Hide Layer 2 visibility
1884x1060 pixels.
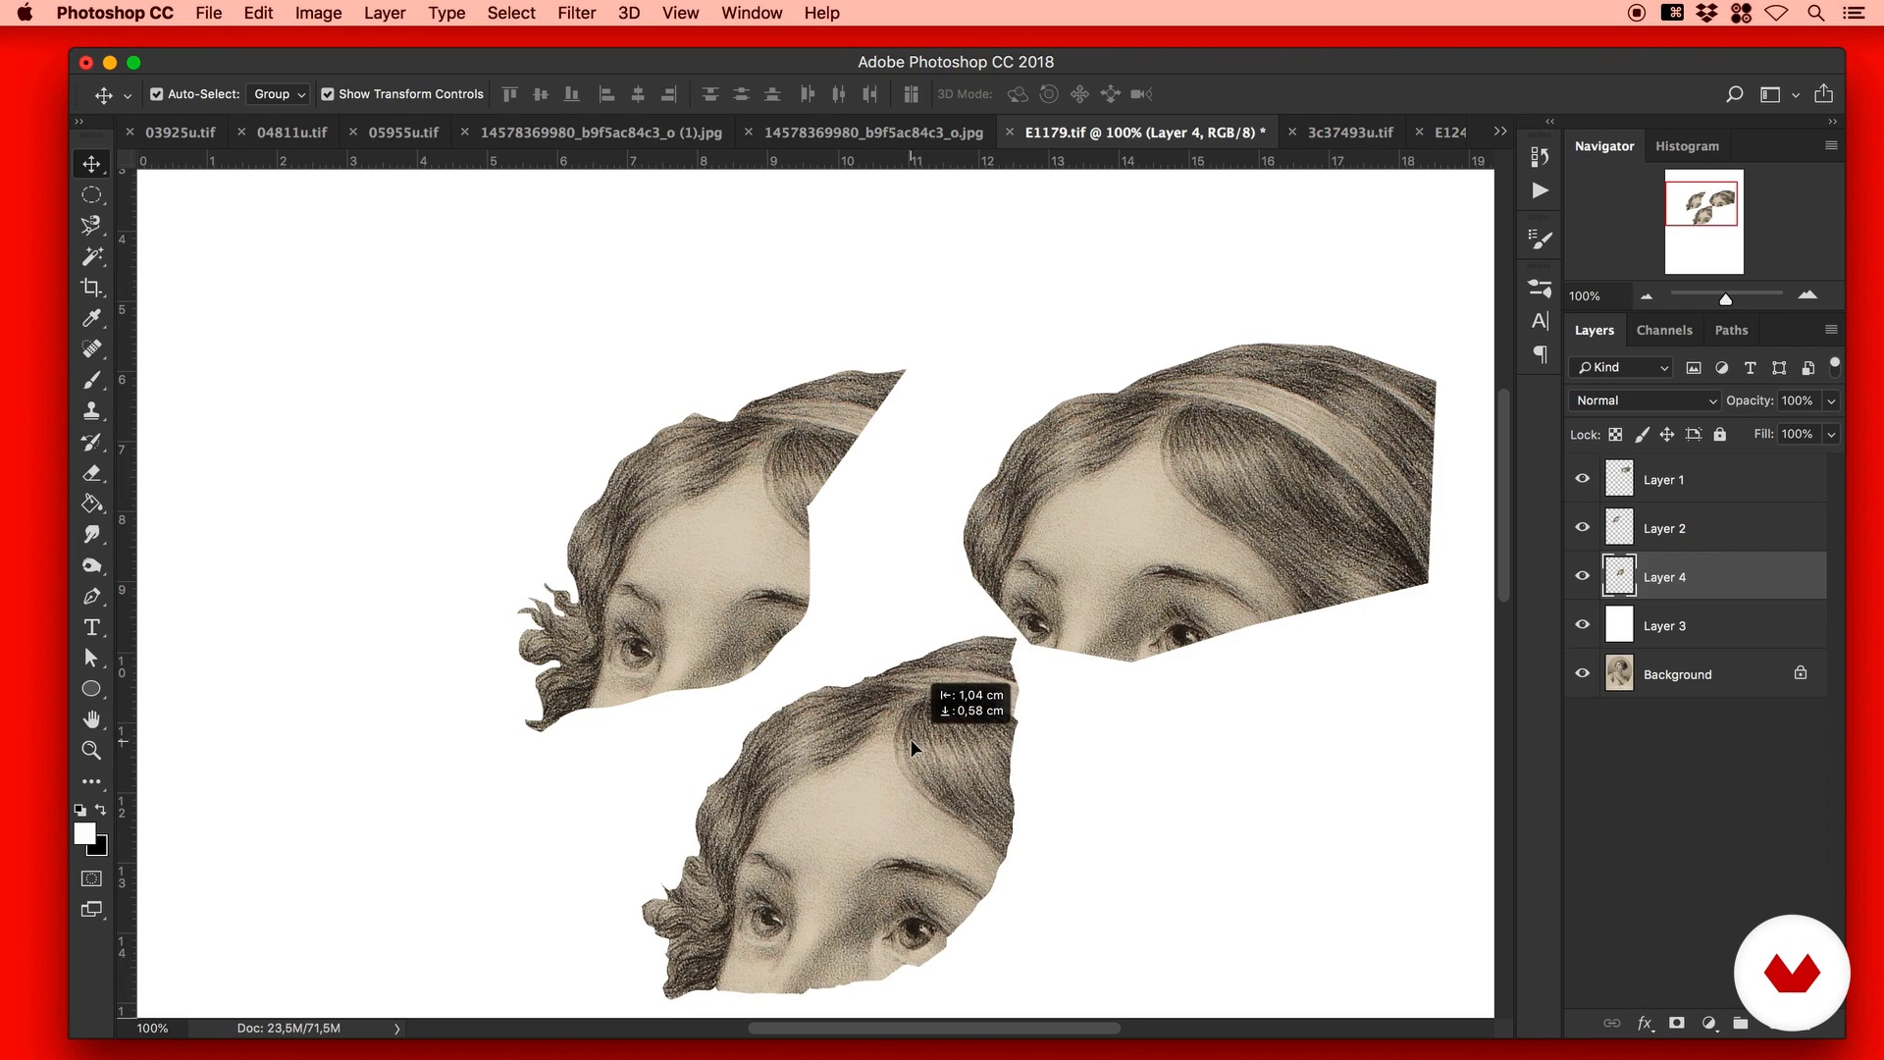[x=1582, y=527]
